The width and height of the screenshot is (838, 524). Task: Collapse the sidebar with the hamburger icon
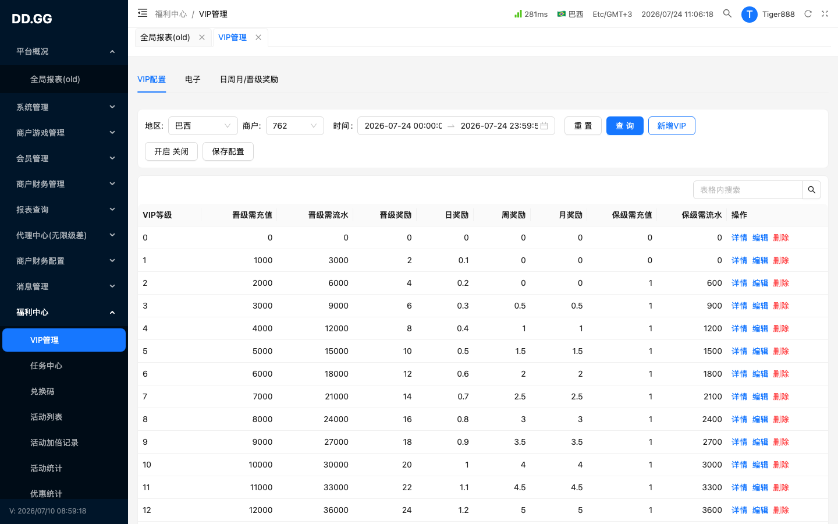[143, 13]
